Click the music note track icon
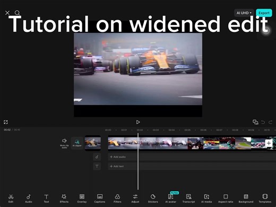 tap(97, 157)
